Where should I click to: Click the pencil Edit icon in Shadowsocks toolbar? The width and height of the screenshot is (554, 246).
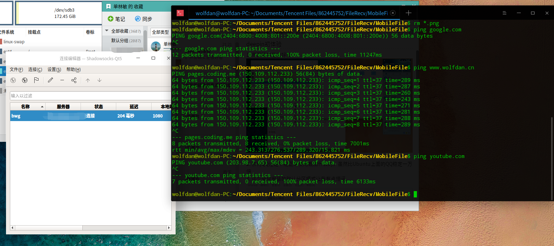point(51,80)
